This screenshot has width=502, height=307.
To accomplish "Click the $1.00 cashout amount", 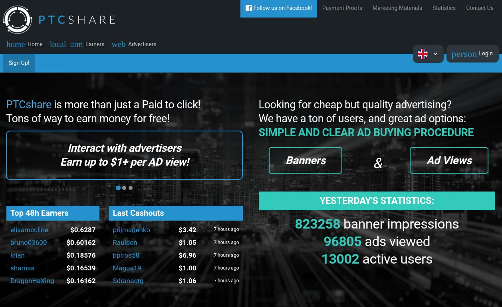I will [188, 268].
